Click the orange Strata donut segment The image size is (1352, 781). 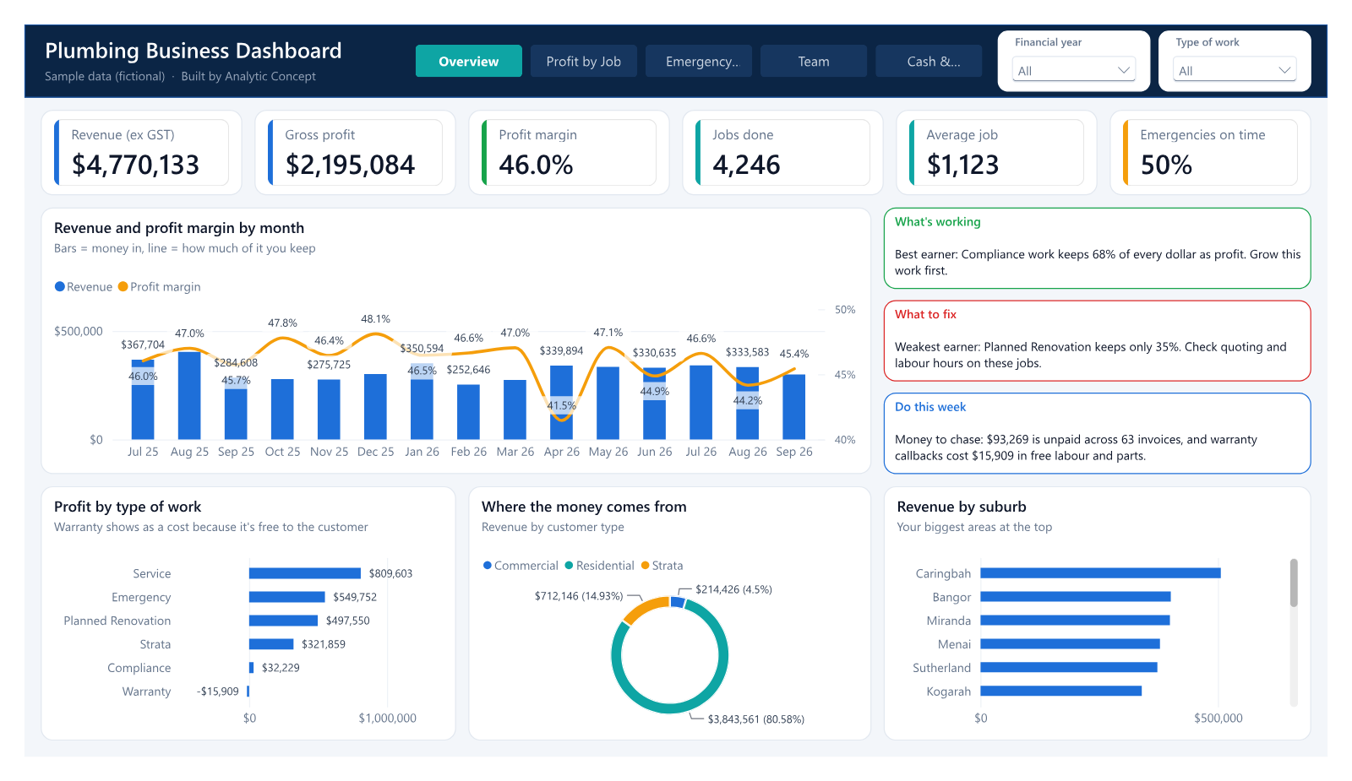pos(644,608)
